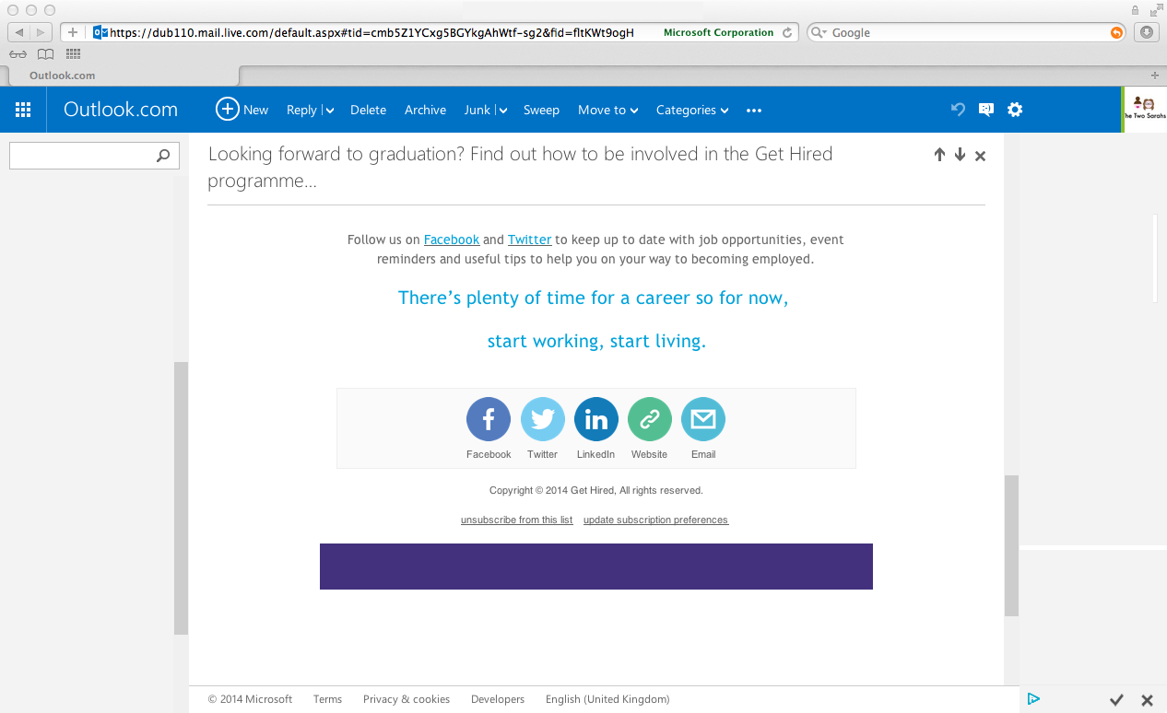This screenshot has width=1167, height=713.
Task: Undo last action in Outlook toolbar
Action: (x=958, y=110)
